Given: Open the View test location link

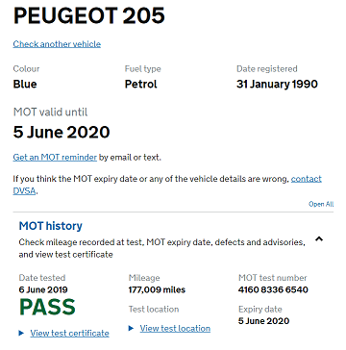Looking at the screenshot, I should (x=175, y=328).
